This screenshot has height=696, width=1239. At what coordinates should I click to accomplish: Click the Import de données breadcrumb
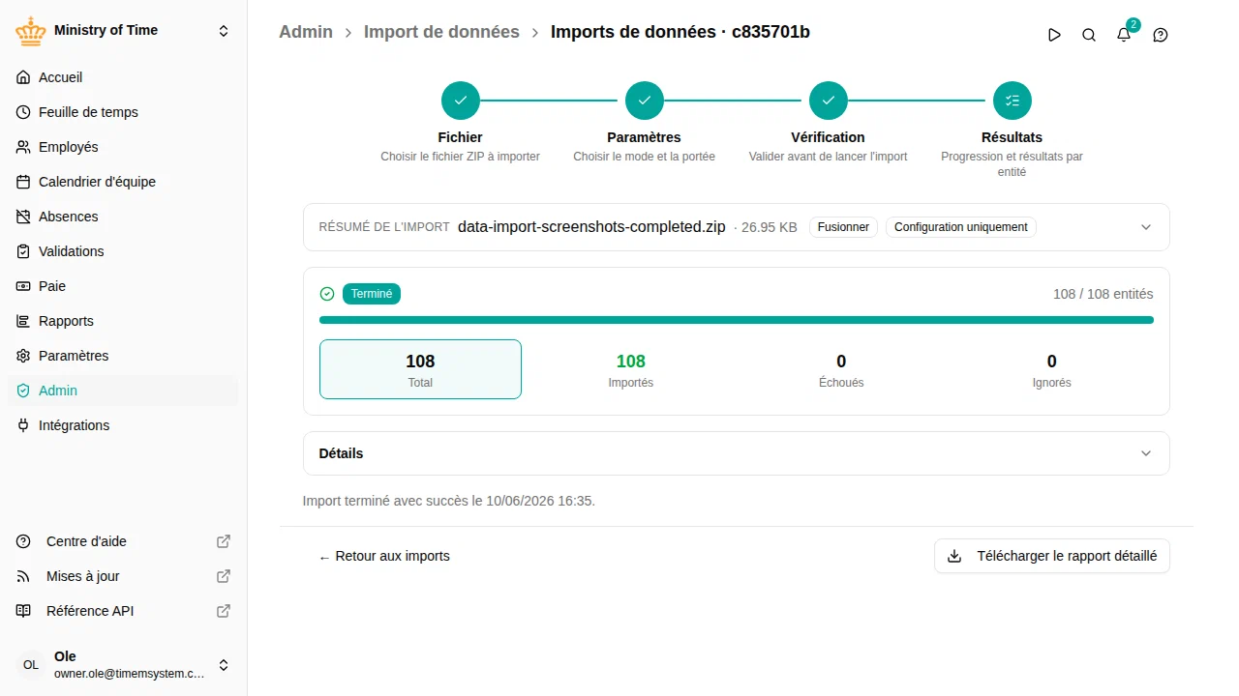(x=441, y=32)
